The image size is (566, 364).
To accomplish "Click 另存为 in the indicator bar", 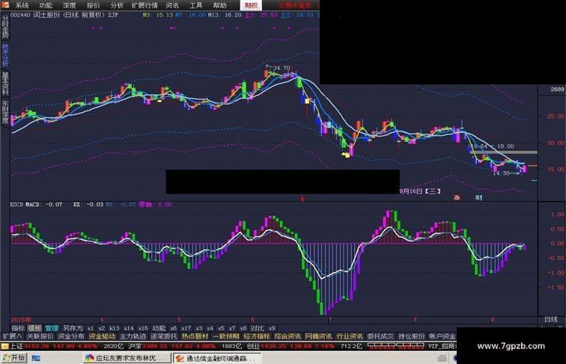I will tap(73, 328).
